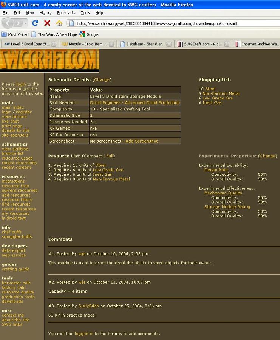The width and height of the screenshot is (280, 340).
Task: Click the SWGCraft.com logo banner
Action: coord(49,60)
